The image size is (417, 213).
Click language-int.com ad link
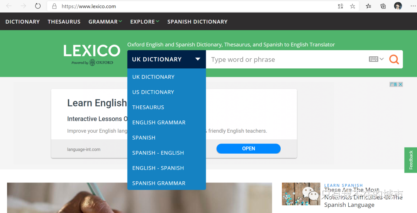click(84, 149)
